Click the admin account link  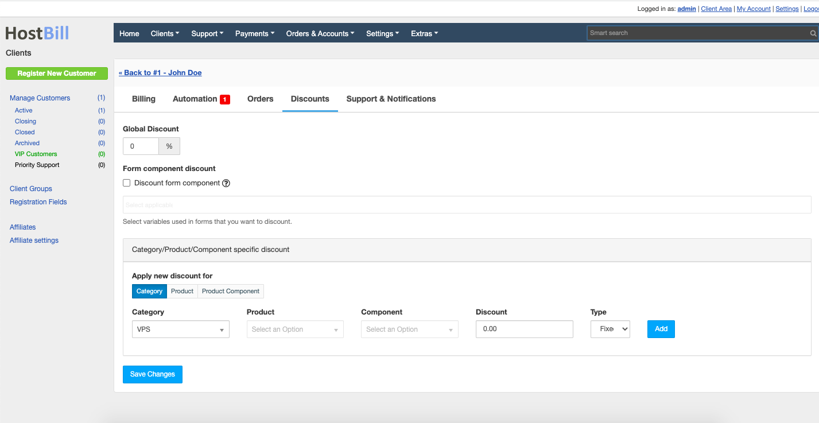(686, 9)
